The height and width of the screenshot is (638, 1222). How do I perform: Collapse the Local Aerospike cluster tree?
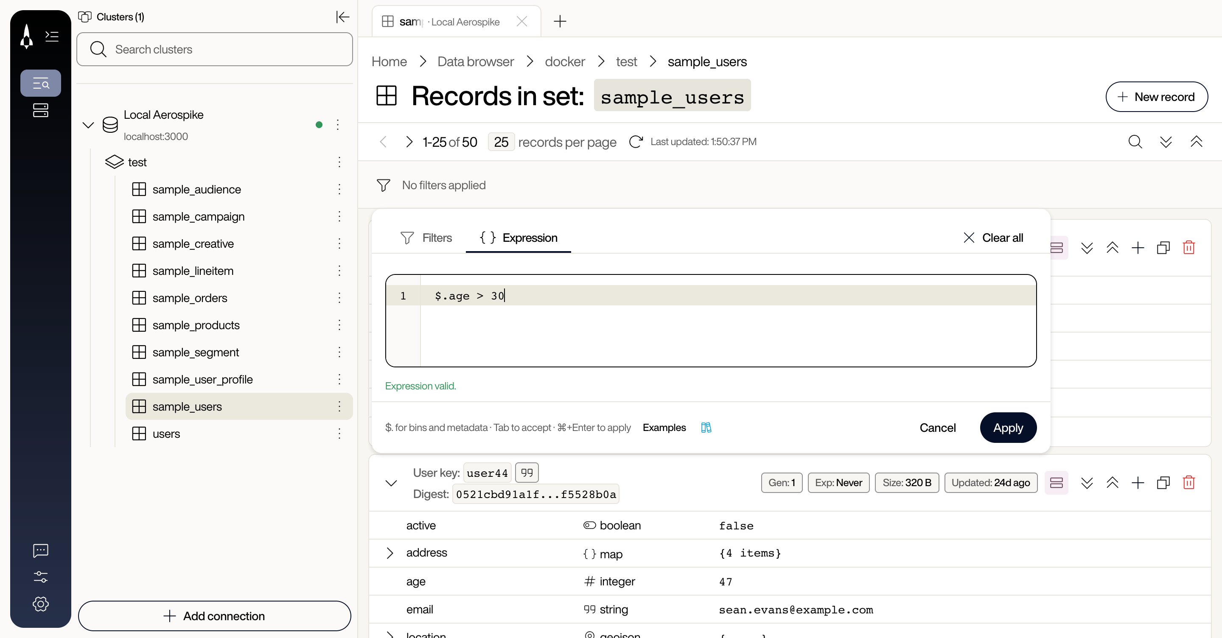point(88,125)
